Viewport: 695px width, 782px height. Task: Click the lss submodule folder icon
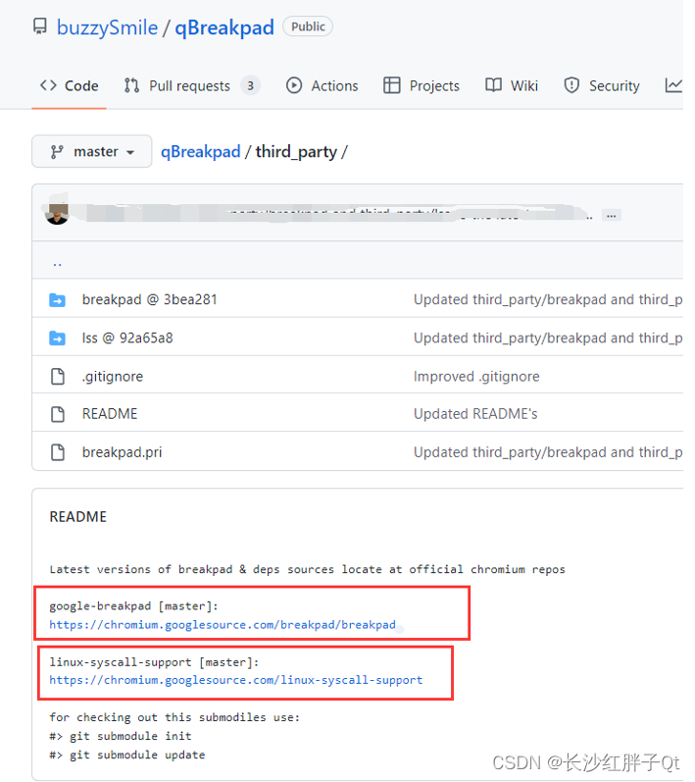tap(57, 339)
